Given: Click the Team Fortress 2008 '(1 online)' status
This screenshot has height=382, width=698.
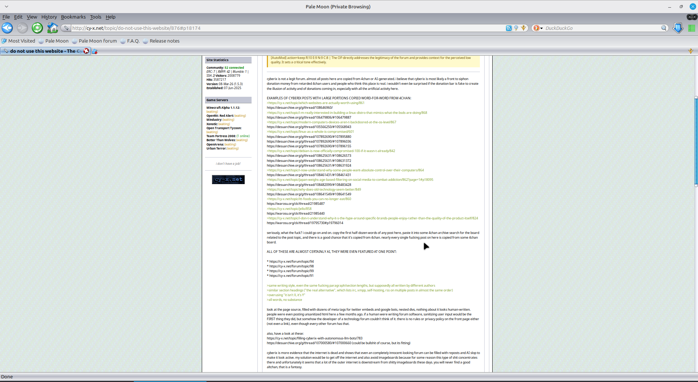Looking at the screenshot, I should click(x=243, y=136).
